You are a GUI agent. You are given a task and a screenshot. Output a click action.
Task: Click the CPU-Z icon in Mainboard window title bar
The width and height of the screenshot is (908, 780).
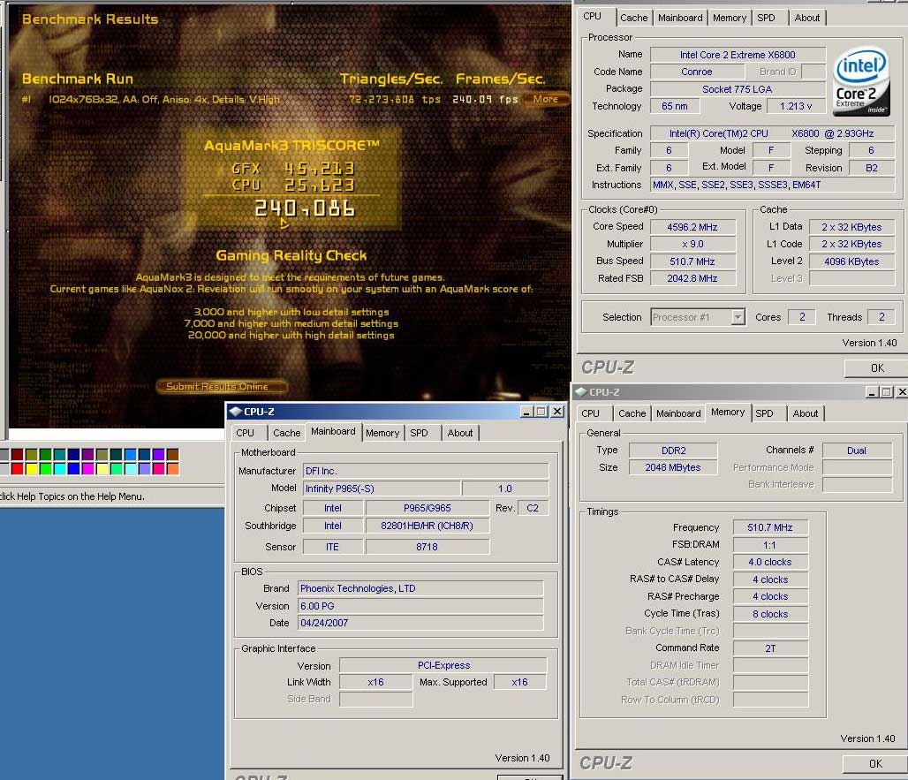[235, 411]
